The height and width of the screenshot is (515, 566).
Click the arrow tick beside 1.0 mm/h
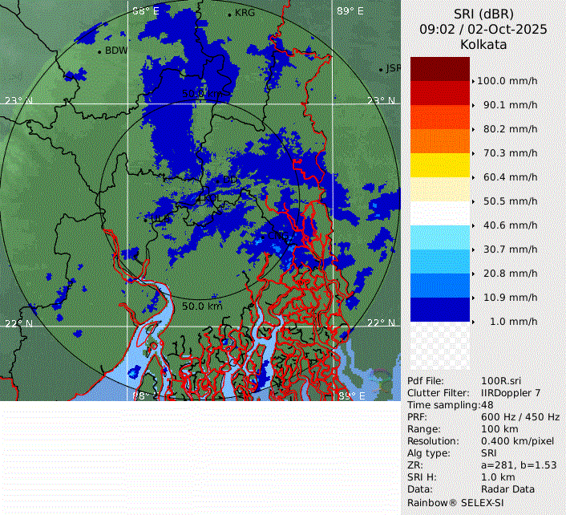click(473, 322)
